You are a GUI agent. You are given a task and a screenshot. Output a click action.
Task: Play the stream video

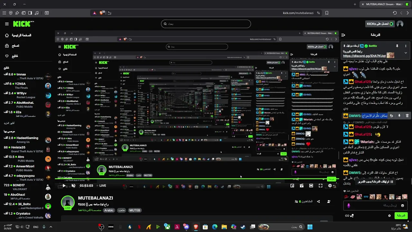click(x=64, y=186)
